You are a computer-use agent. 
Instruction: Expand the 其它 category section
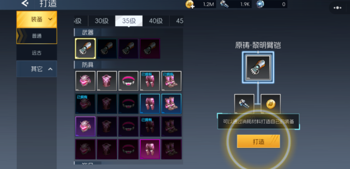37,69
